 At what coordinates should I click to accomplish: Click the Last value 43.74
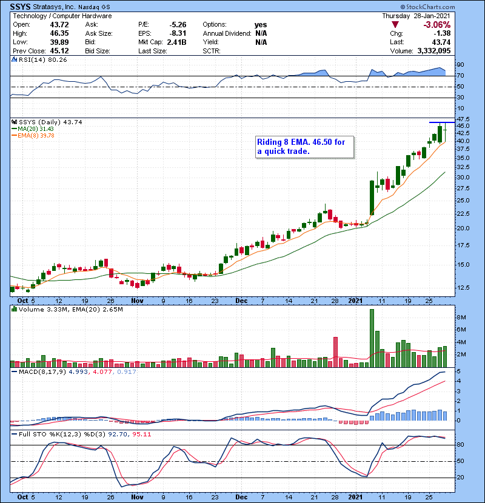[x=441, y=42]
